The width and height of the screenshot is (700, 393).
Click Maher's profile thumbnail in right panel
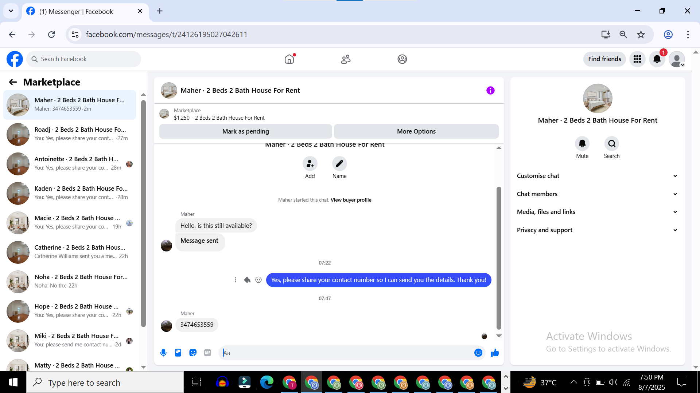(x=598, y=98)
